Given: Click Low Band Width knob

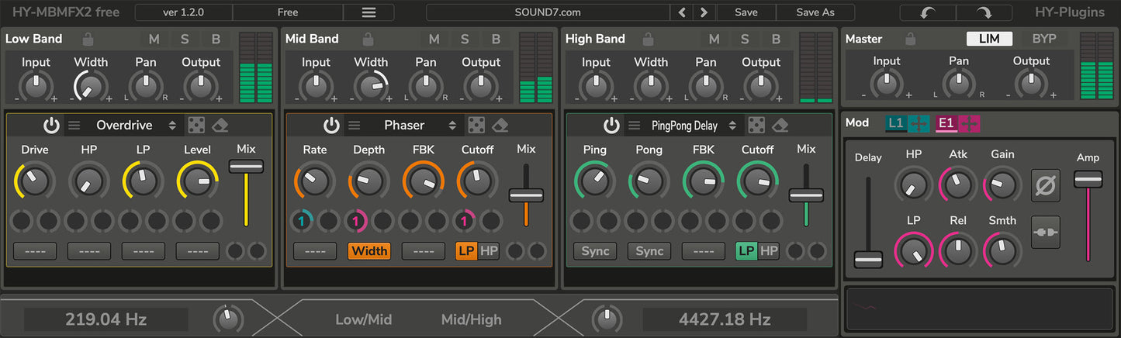Looking at the screenshot, I should 91,86.
